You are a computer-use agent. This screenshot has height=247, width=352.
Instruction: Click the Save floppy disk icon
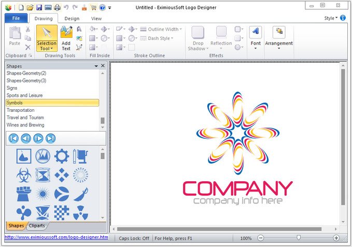click(39, 8)
